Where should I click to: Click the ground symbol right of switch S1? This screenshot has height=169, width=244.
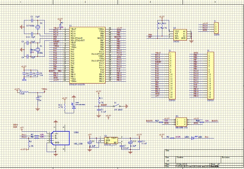pos(127,106)
